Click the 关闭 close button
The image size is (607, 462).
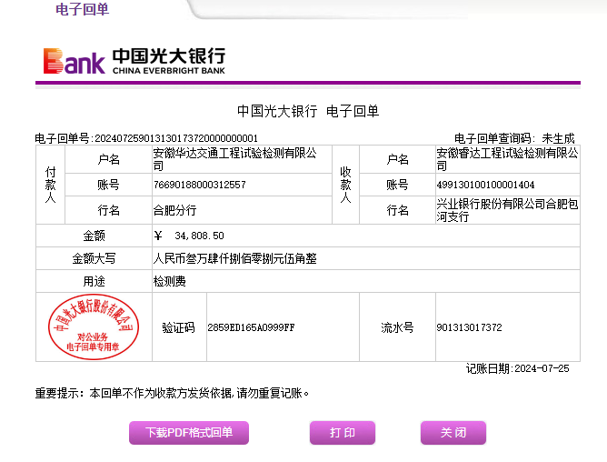pyautogui.click(x=453, y=433)
